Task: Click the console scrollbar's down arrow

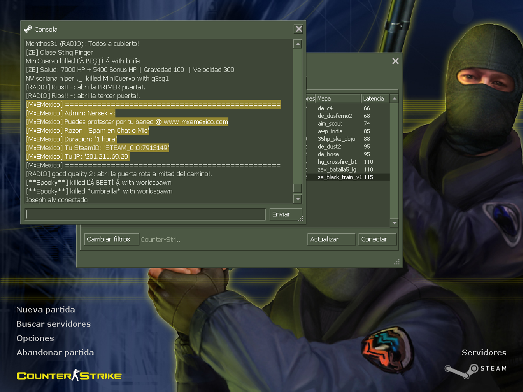Action: 298,199
